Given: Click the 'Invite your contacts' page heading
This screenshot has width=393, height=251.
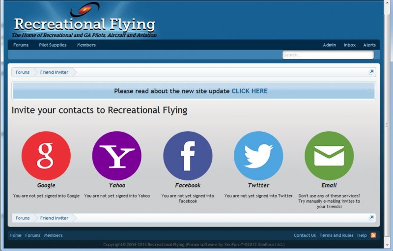Looking at the screenshot, I should coord(99,110).
